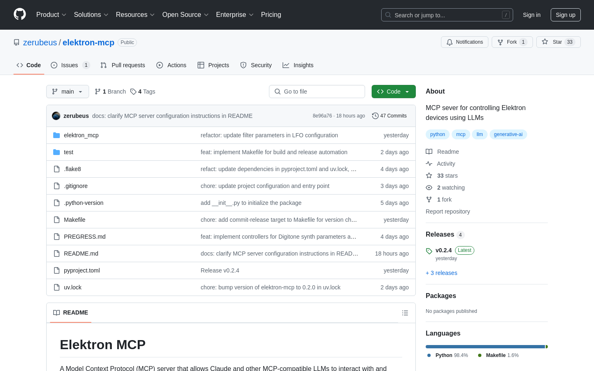Expand the Solutions menu
Screen dimensions: 594x371
91,15
